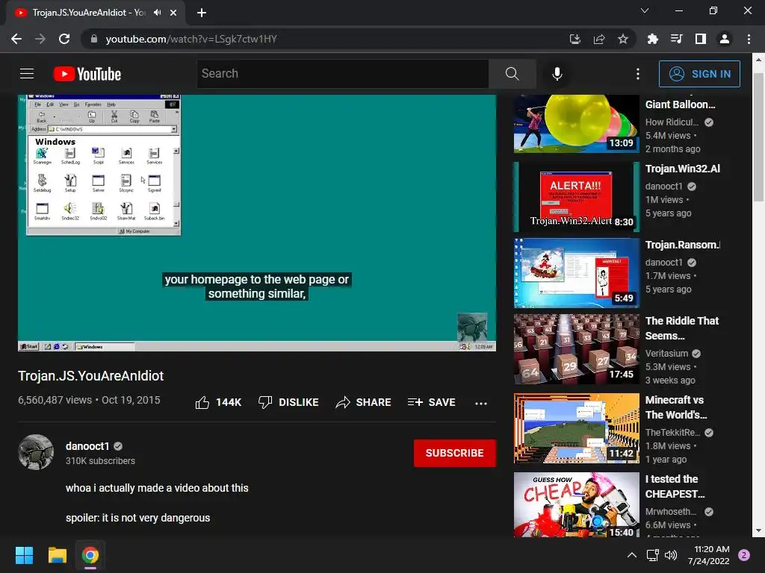Viewport: 765px width, 573px height.
Task: Open Chrome extensions puzzle icon
Action: point(652,39)
